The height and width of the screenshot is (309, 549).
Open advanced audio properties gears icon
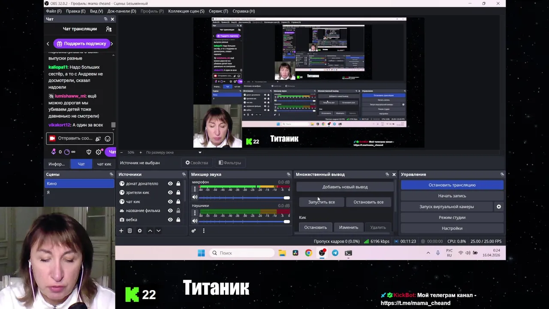(x=193, y=231)
